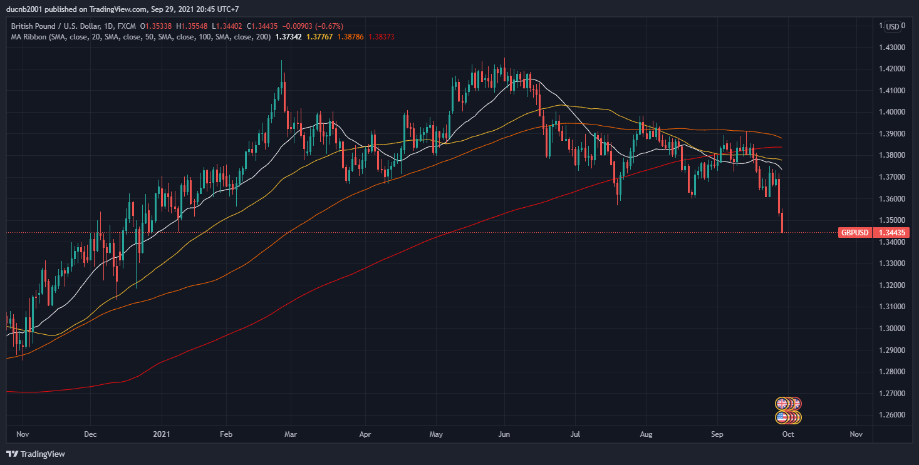Click the leftmost UK flag economic event icon
The height and width of the screenshot is (465, 919).
781,404
